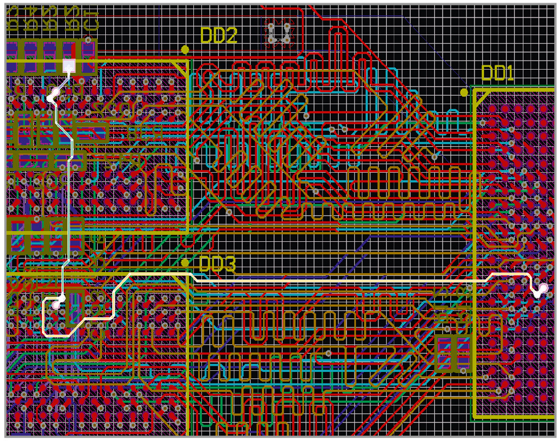Click the pin-1 dot marker beside DD1
Viewport: 559px width, 441px height.
coord(464,92)
